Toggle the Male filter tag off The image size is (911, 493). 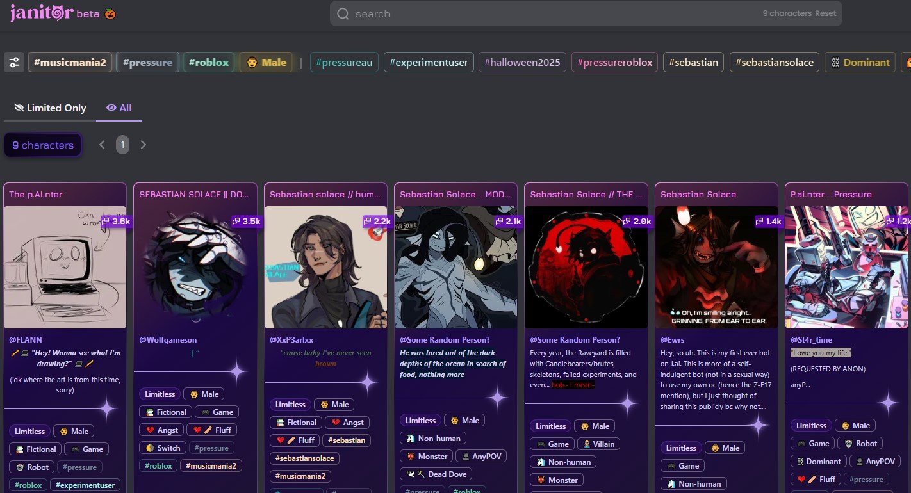pyautogui.click(x=266, y=63)
